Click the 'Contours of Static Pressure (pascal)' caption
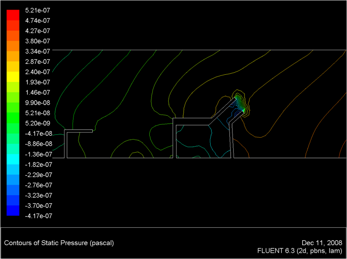 tap(59, 243)
